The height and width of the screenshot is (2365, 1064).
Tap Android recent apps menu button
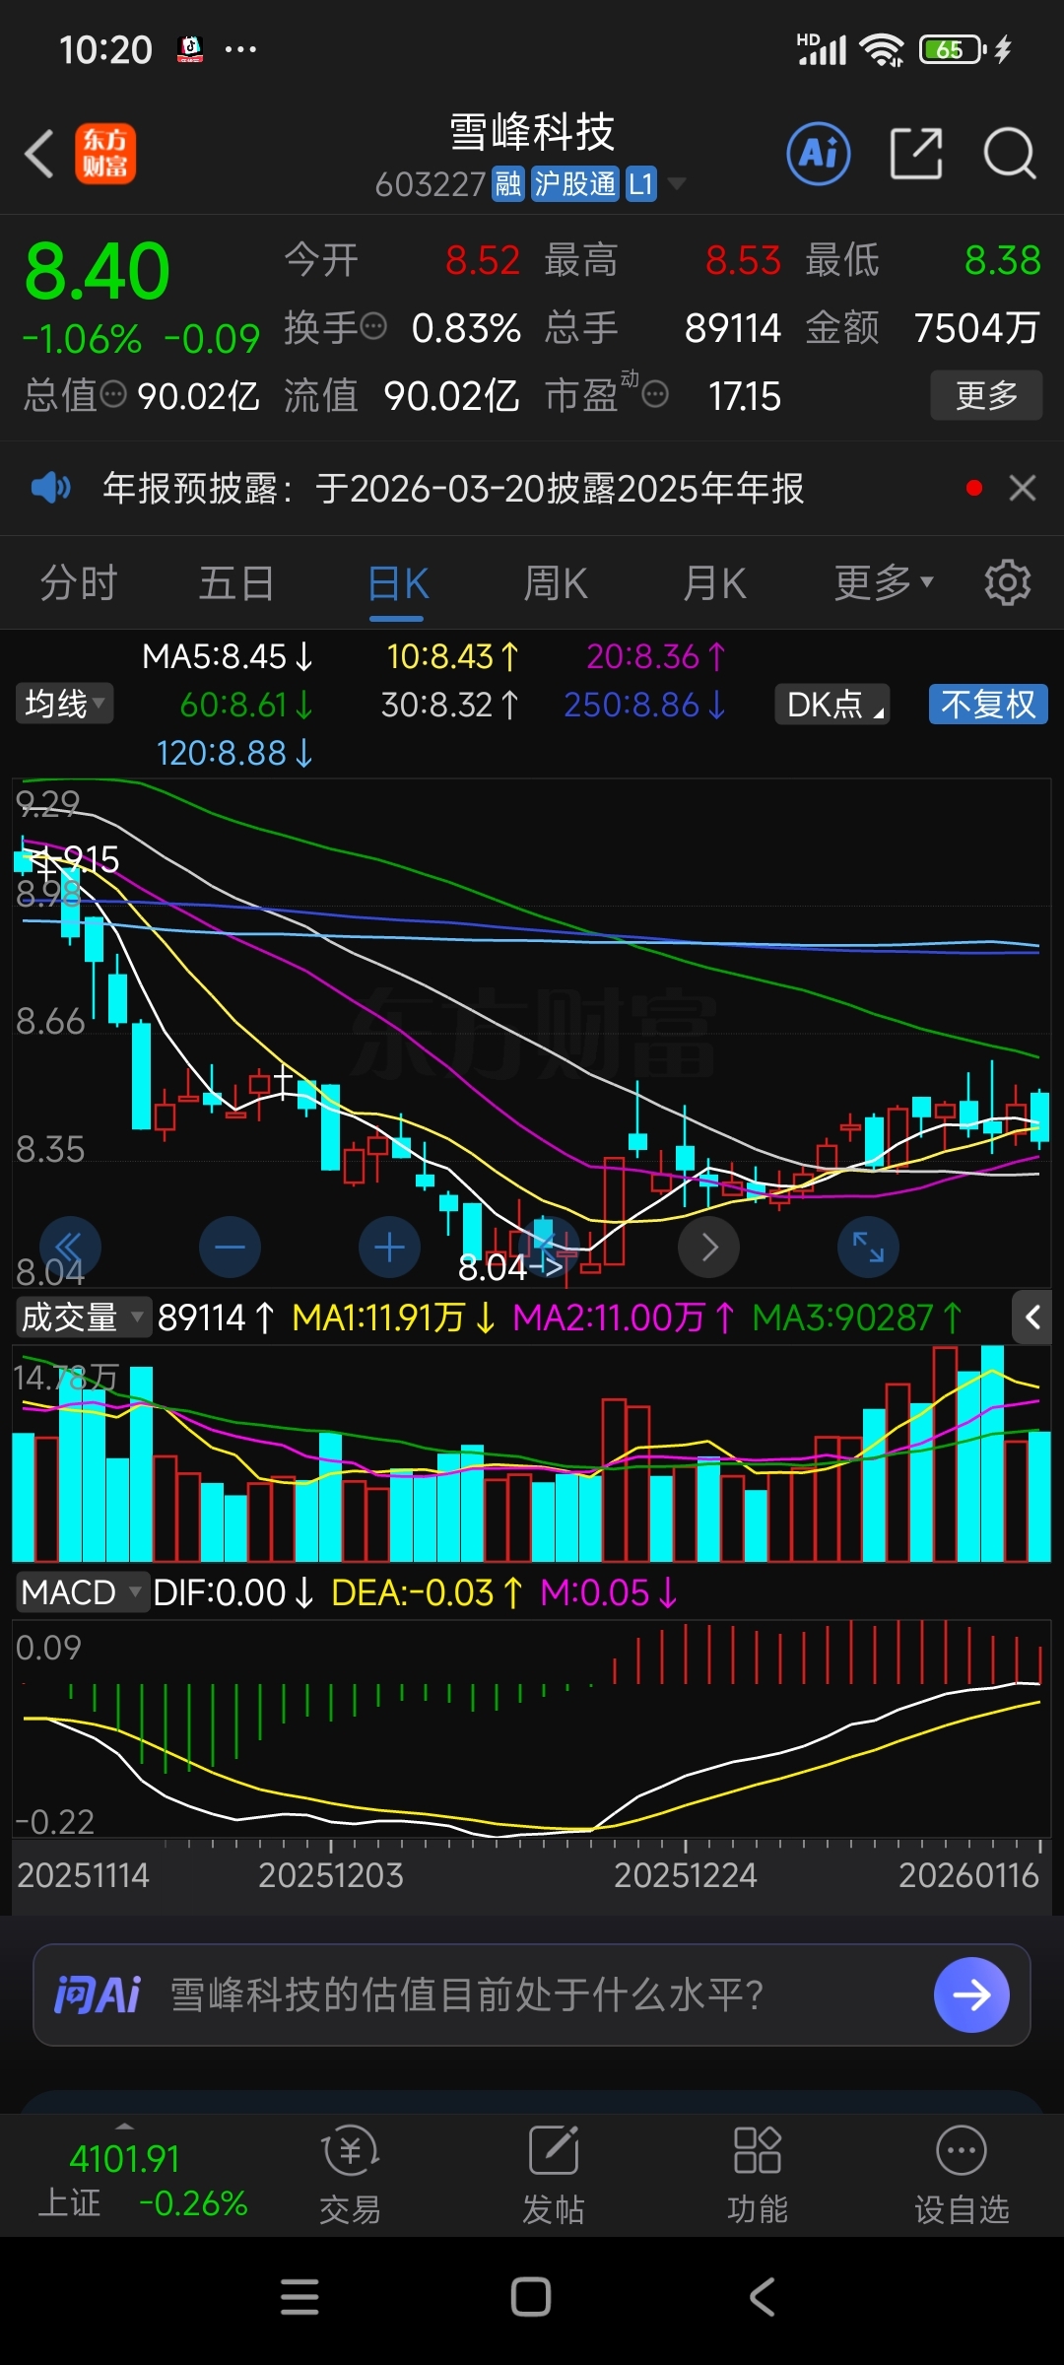tap(299, 2297)
